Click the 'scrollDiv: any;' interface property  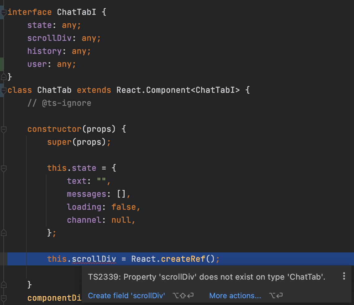64,38
